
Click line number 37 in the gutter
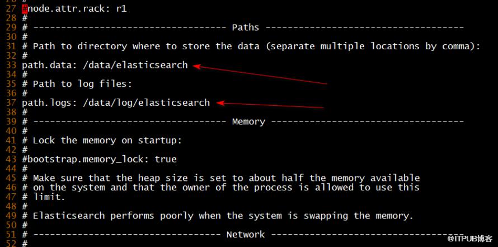point(11,102)
